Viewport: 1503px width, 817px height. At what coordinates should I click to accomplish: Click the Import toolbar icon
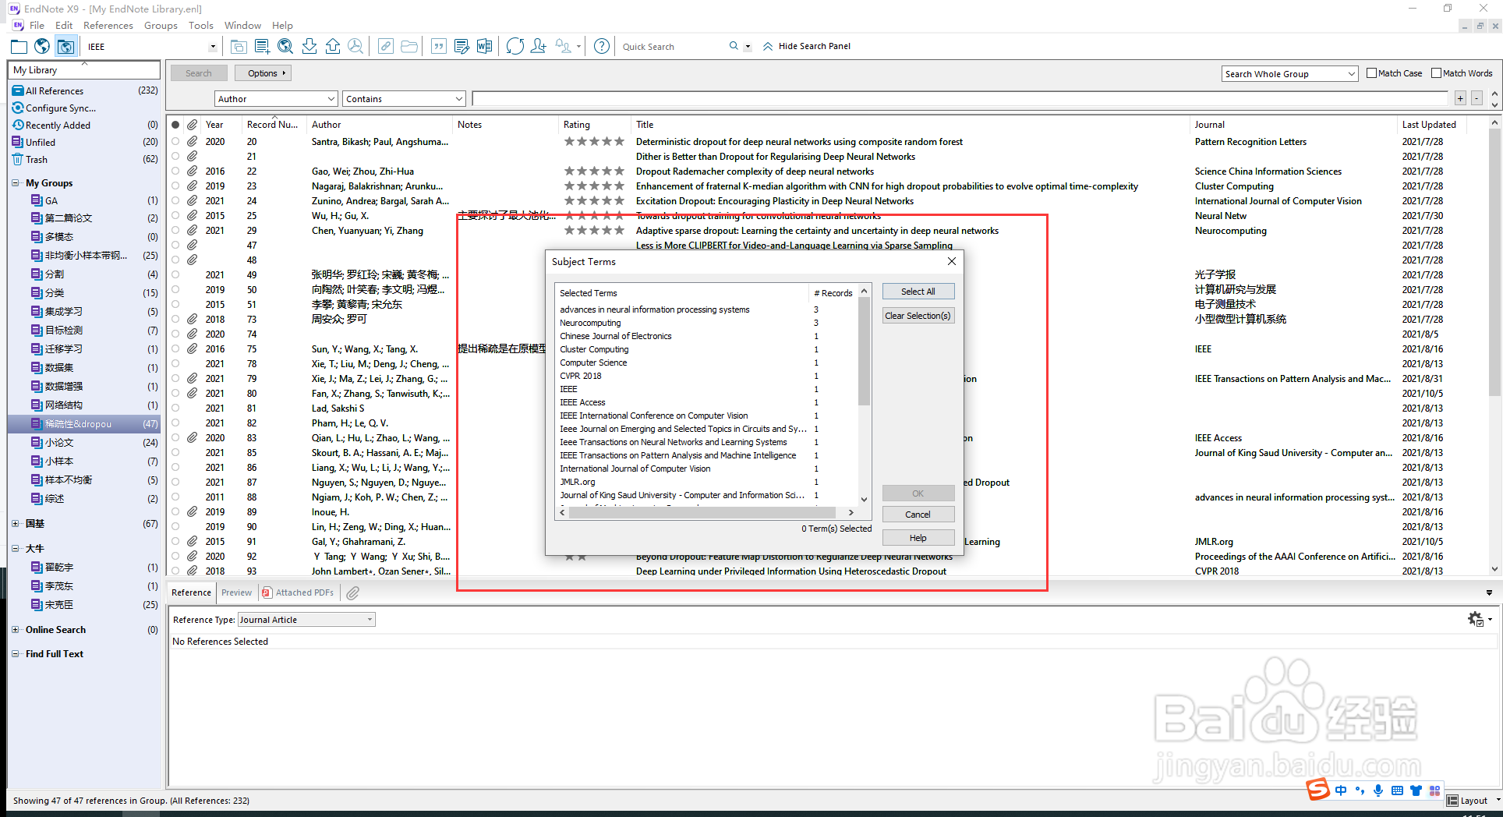click(x=309, y=47)
